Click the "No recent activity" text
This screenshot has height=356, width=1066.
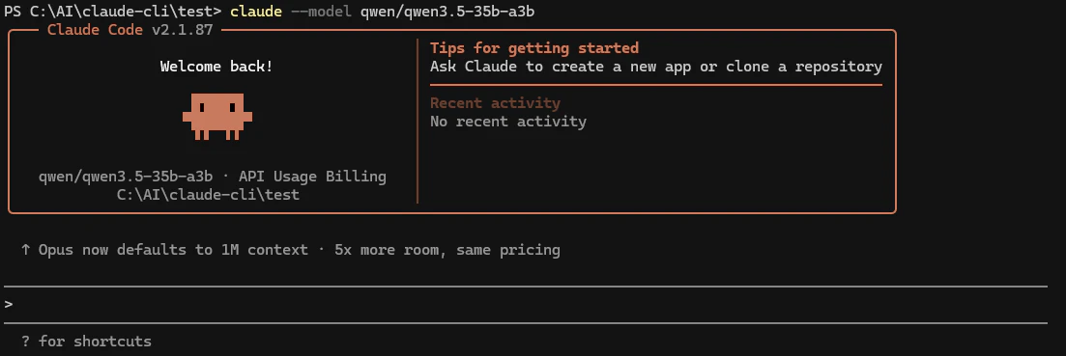tap(507, 122)
